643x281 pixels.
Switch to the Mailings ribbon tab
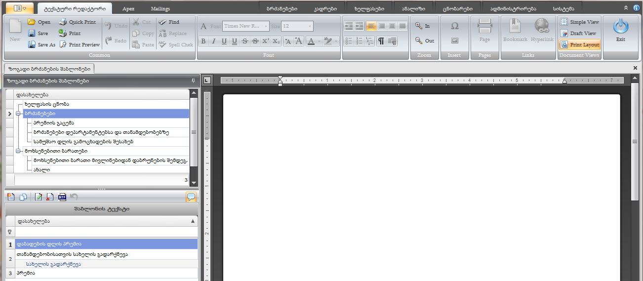point(161,9)
